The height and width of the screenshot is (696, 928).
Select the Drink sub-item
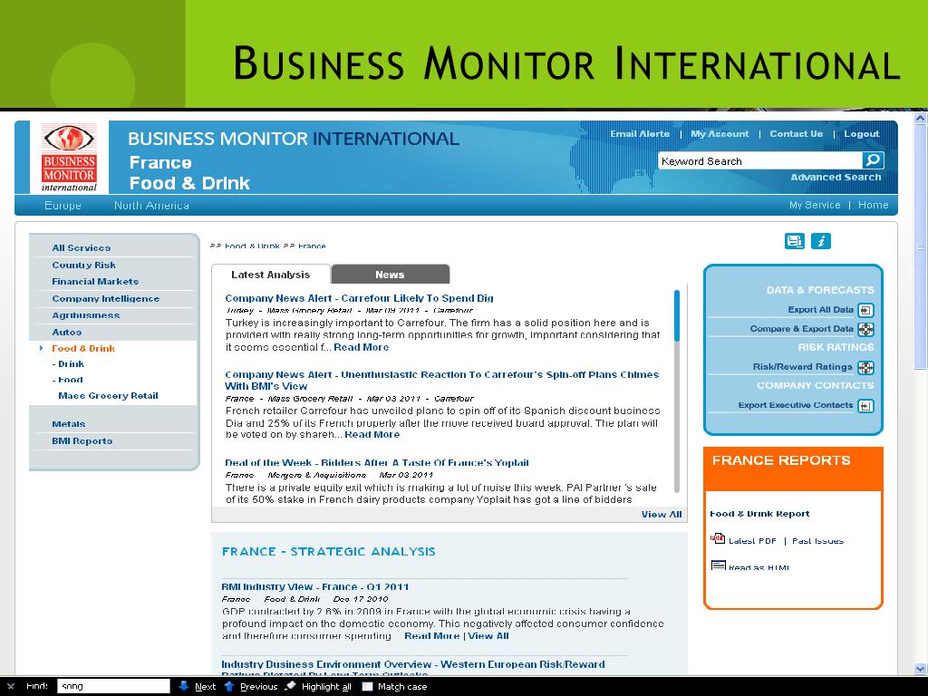[x=69, y=364]
